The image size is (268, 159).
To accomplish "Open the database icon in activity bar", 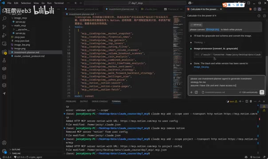I will pos(4,77).
